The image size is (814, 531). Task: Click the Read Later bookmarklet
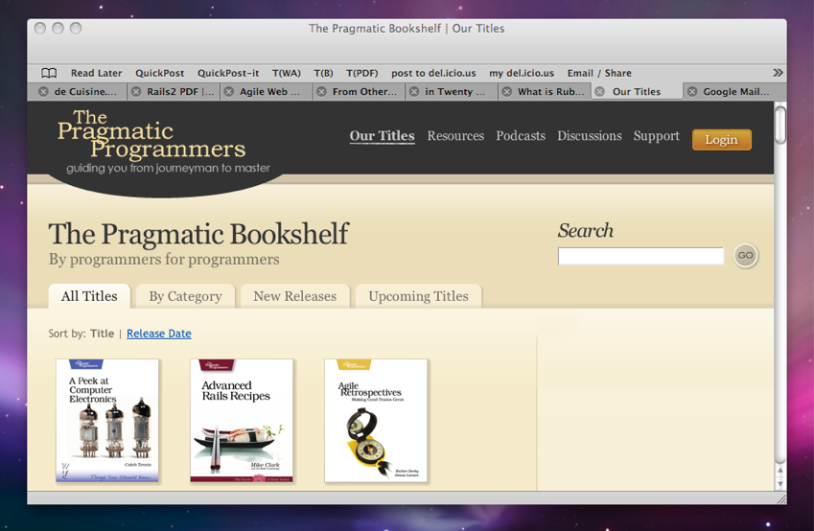pyautogui.click(x=96, y=73)
